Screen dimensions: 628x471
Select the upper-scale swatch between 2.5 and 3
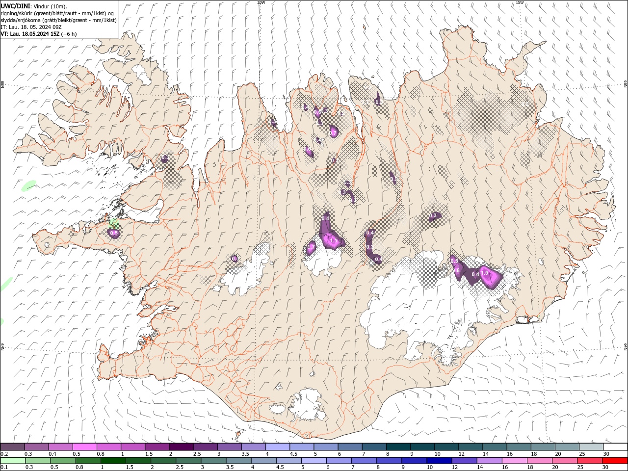(205, 447)
